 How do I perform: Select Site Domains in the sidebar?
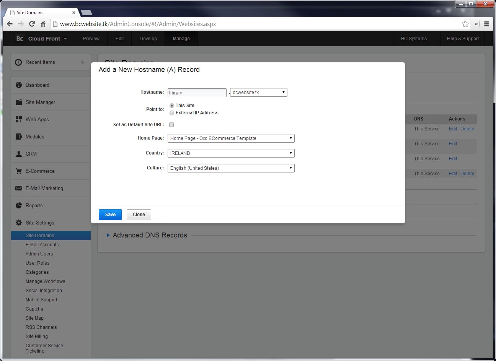(x=51, y=236)
